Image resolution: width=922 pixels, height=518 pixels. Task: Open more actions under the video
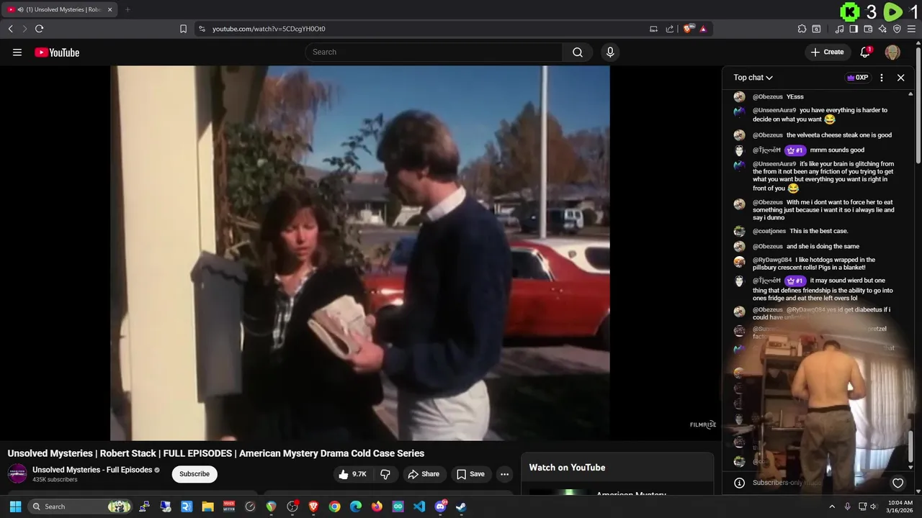[504, 474]
